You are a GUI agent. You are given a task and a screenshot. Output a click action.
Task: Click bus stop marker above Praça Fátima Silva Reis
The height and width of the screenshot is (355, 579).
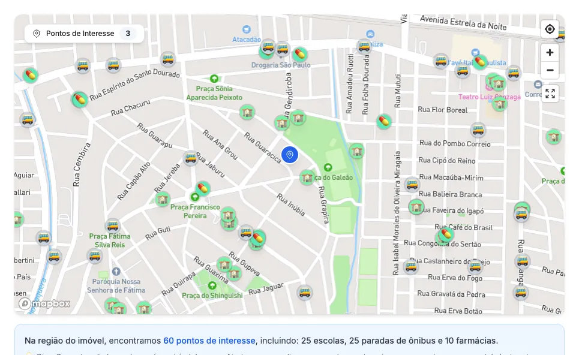pyautogui.click(x=113, y=225)
